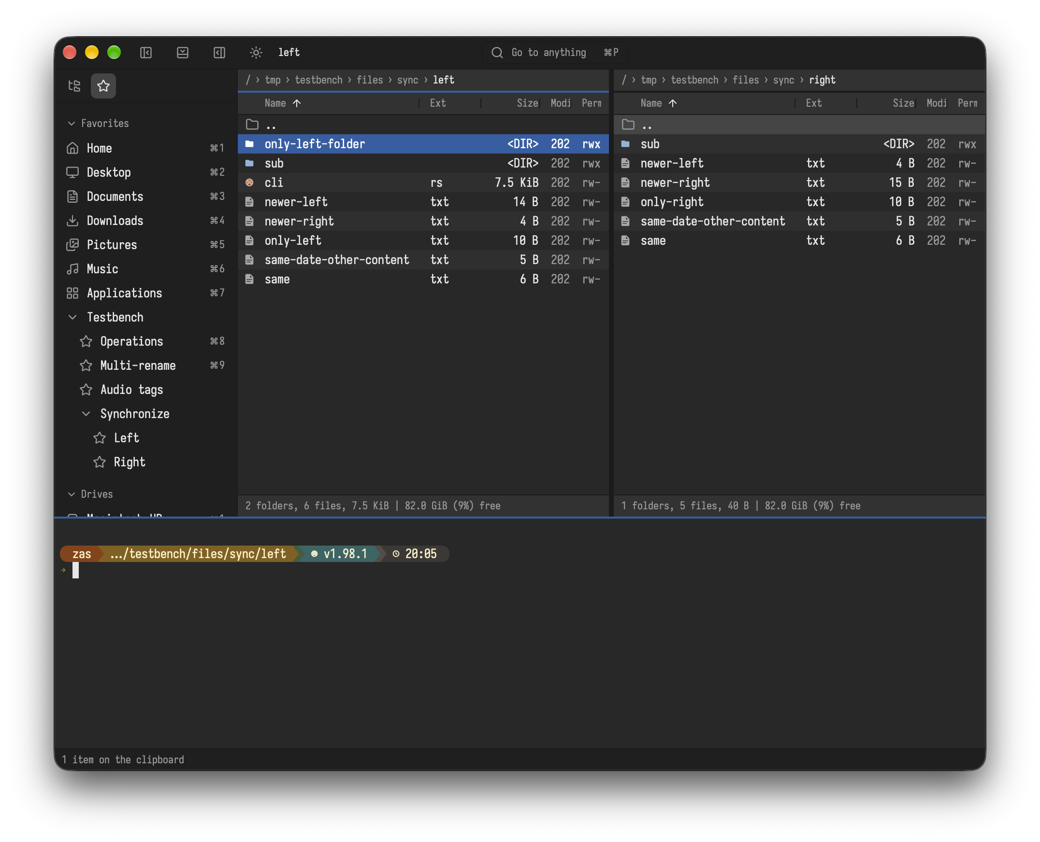The image size is (1040, 842).
Task: Select newer-left file in left pane
Action: tap(423, 202)
